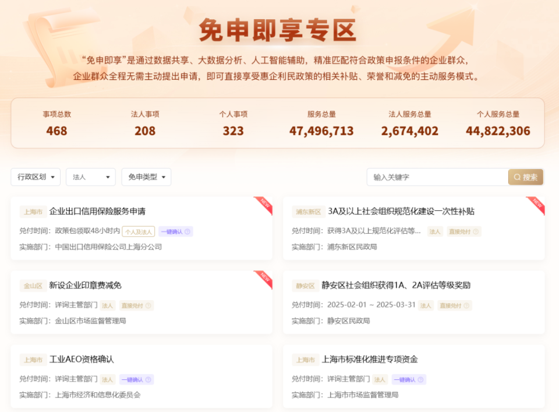Screen dimensions: 559x412
Task: Click help icon beside 直接兑付 on 3A及以上社会组织 card
Action: pyautogui.click(x=475, y=232)
